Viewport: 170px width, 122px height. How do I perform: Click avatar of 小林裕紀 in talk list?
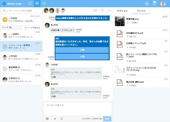click(5, 57)
